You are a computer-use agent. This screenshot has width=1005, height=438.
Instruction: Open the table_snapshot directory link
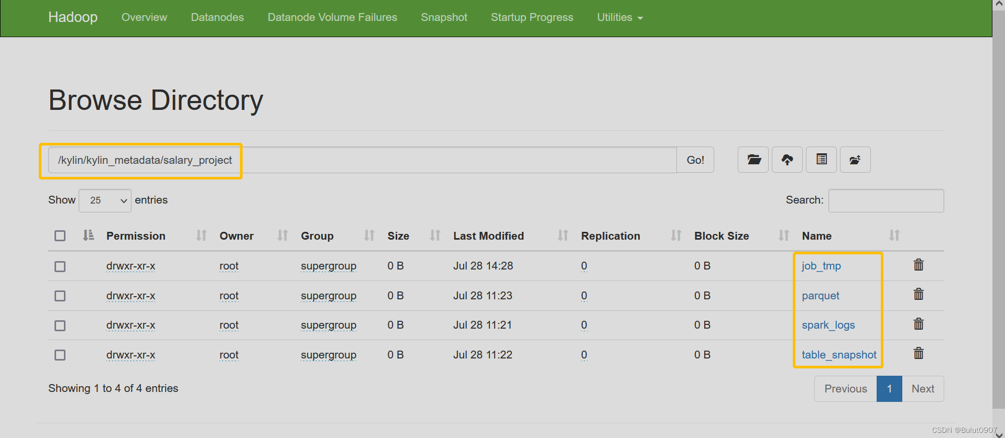pos(839,355)
